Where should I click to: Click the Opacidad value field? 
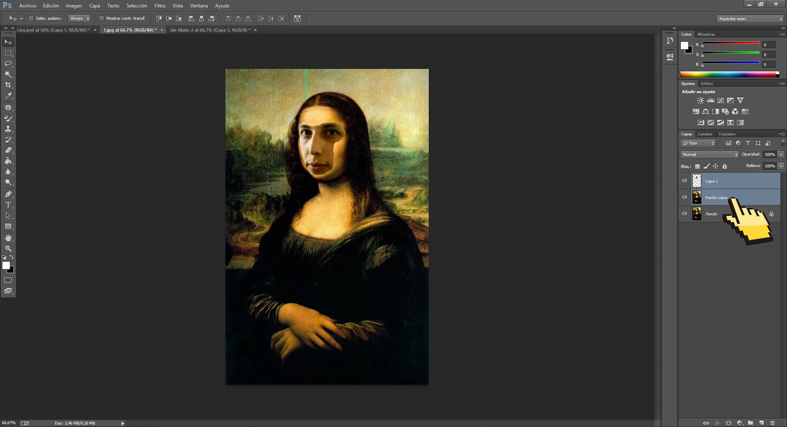click(770, 155)
